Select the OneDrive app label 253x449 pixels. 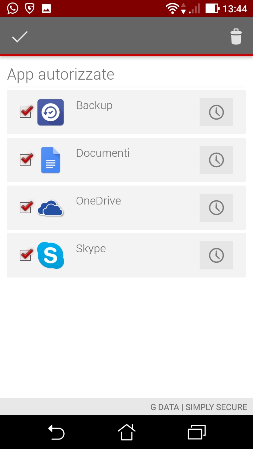98,201
